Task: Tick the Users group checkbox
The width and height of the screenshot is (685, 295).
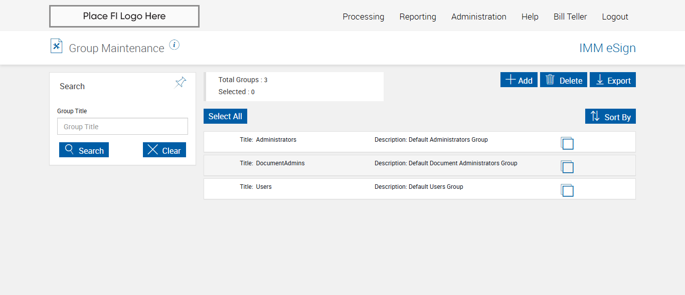Action: click(568, 191)
